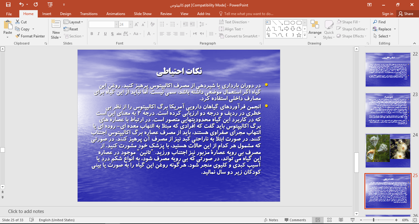This screenshot has height=224, width=419.
Task: Open the Shape Fill dropdown
Action: coord(348,22)
